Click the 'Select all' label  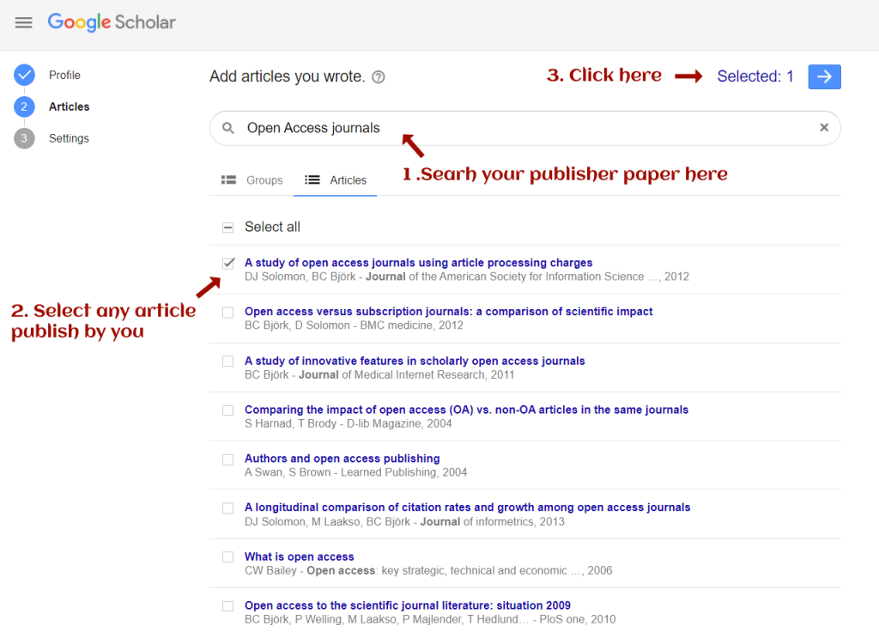(x=272, y=227)
